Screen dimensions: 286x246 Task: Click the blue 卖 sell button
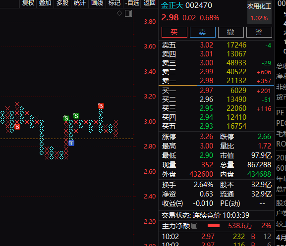(x=202, y=32)
